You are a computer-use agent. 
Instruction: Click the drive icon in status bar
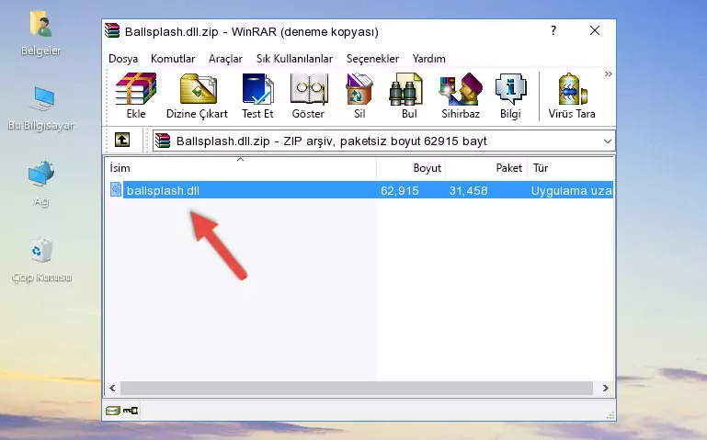click(x=113, y=411)
